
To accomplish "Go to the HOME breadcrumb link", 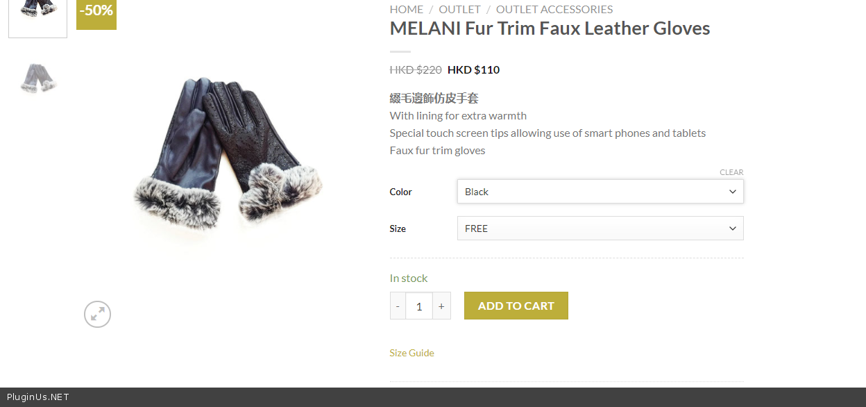I will [406, 9].
